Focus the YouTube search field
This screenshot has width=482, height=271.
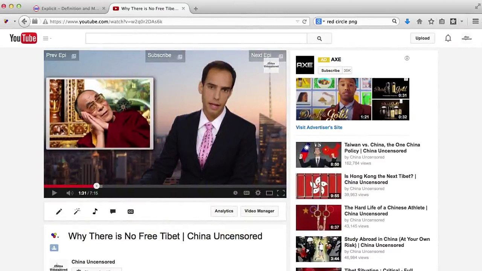pos(196,38)
